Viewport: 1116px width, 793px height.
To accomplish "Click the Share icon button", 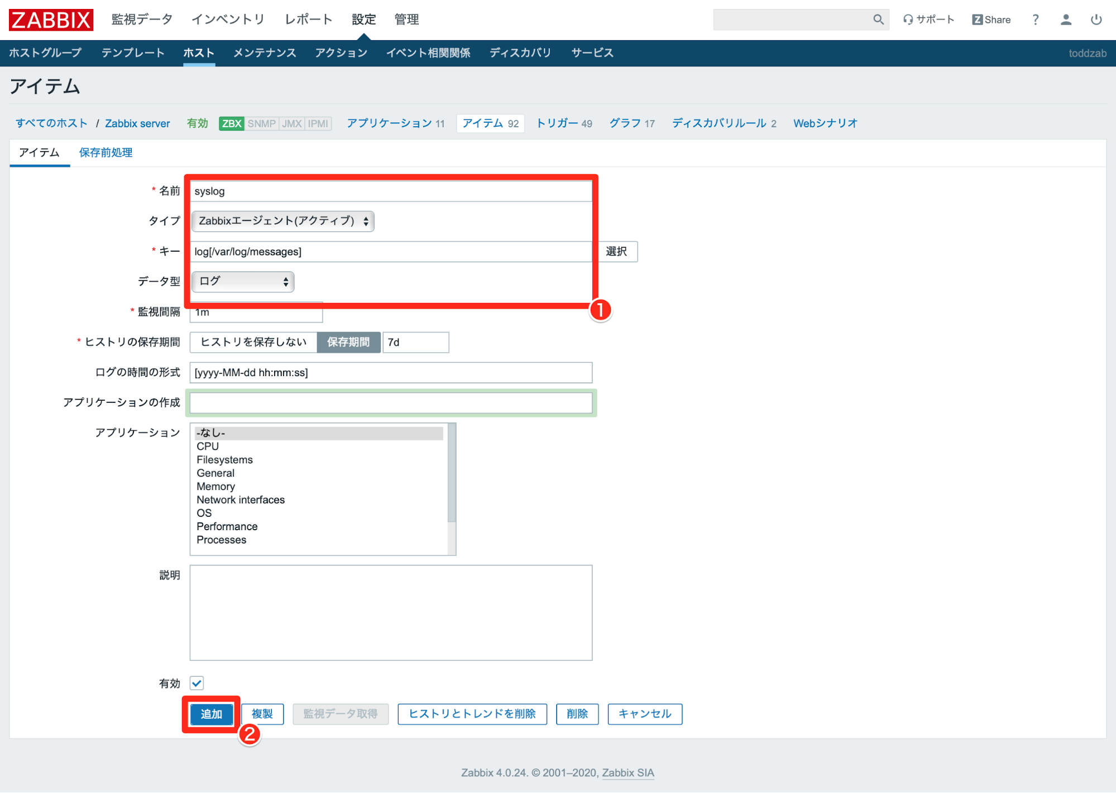I will click(992, 20).
